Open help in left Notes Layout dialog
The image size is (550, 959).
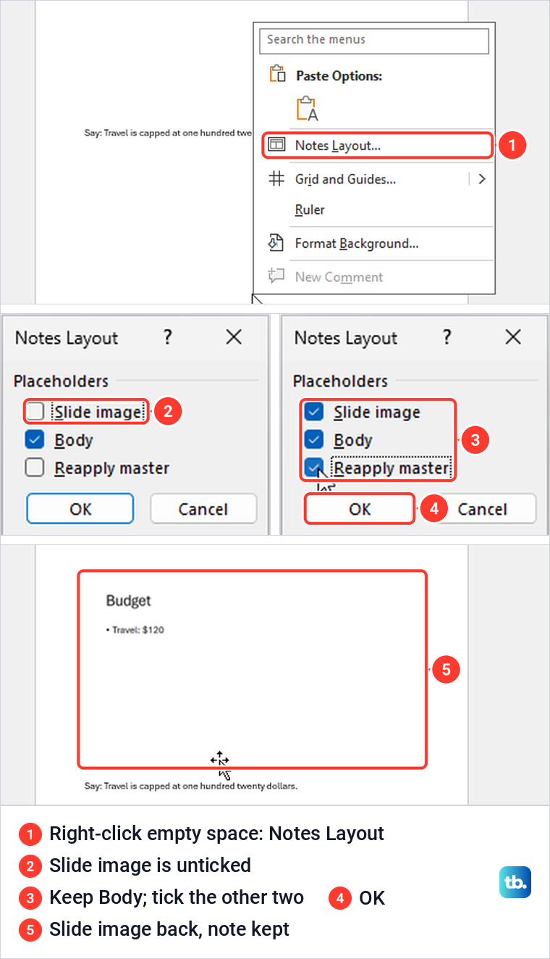pyautogui.click(x=167, y=336)
